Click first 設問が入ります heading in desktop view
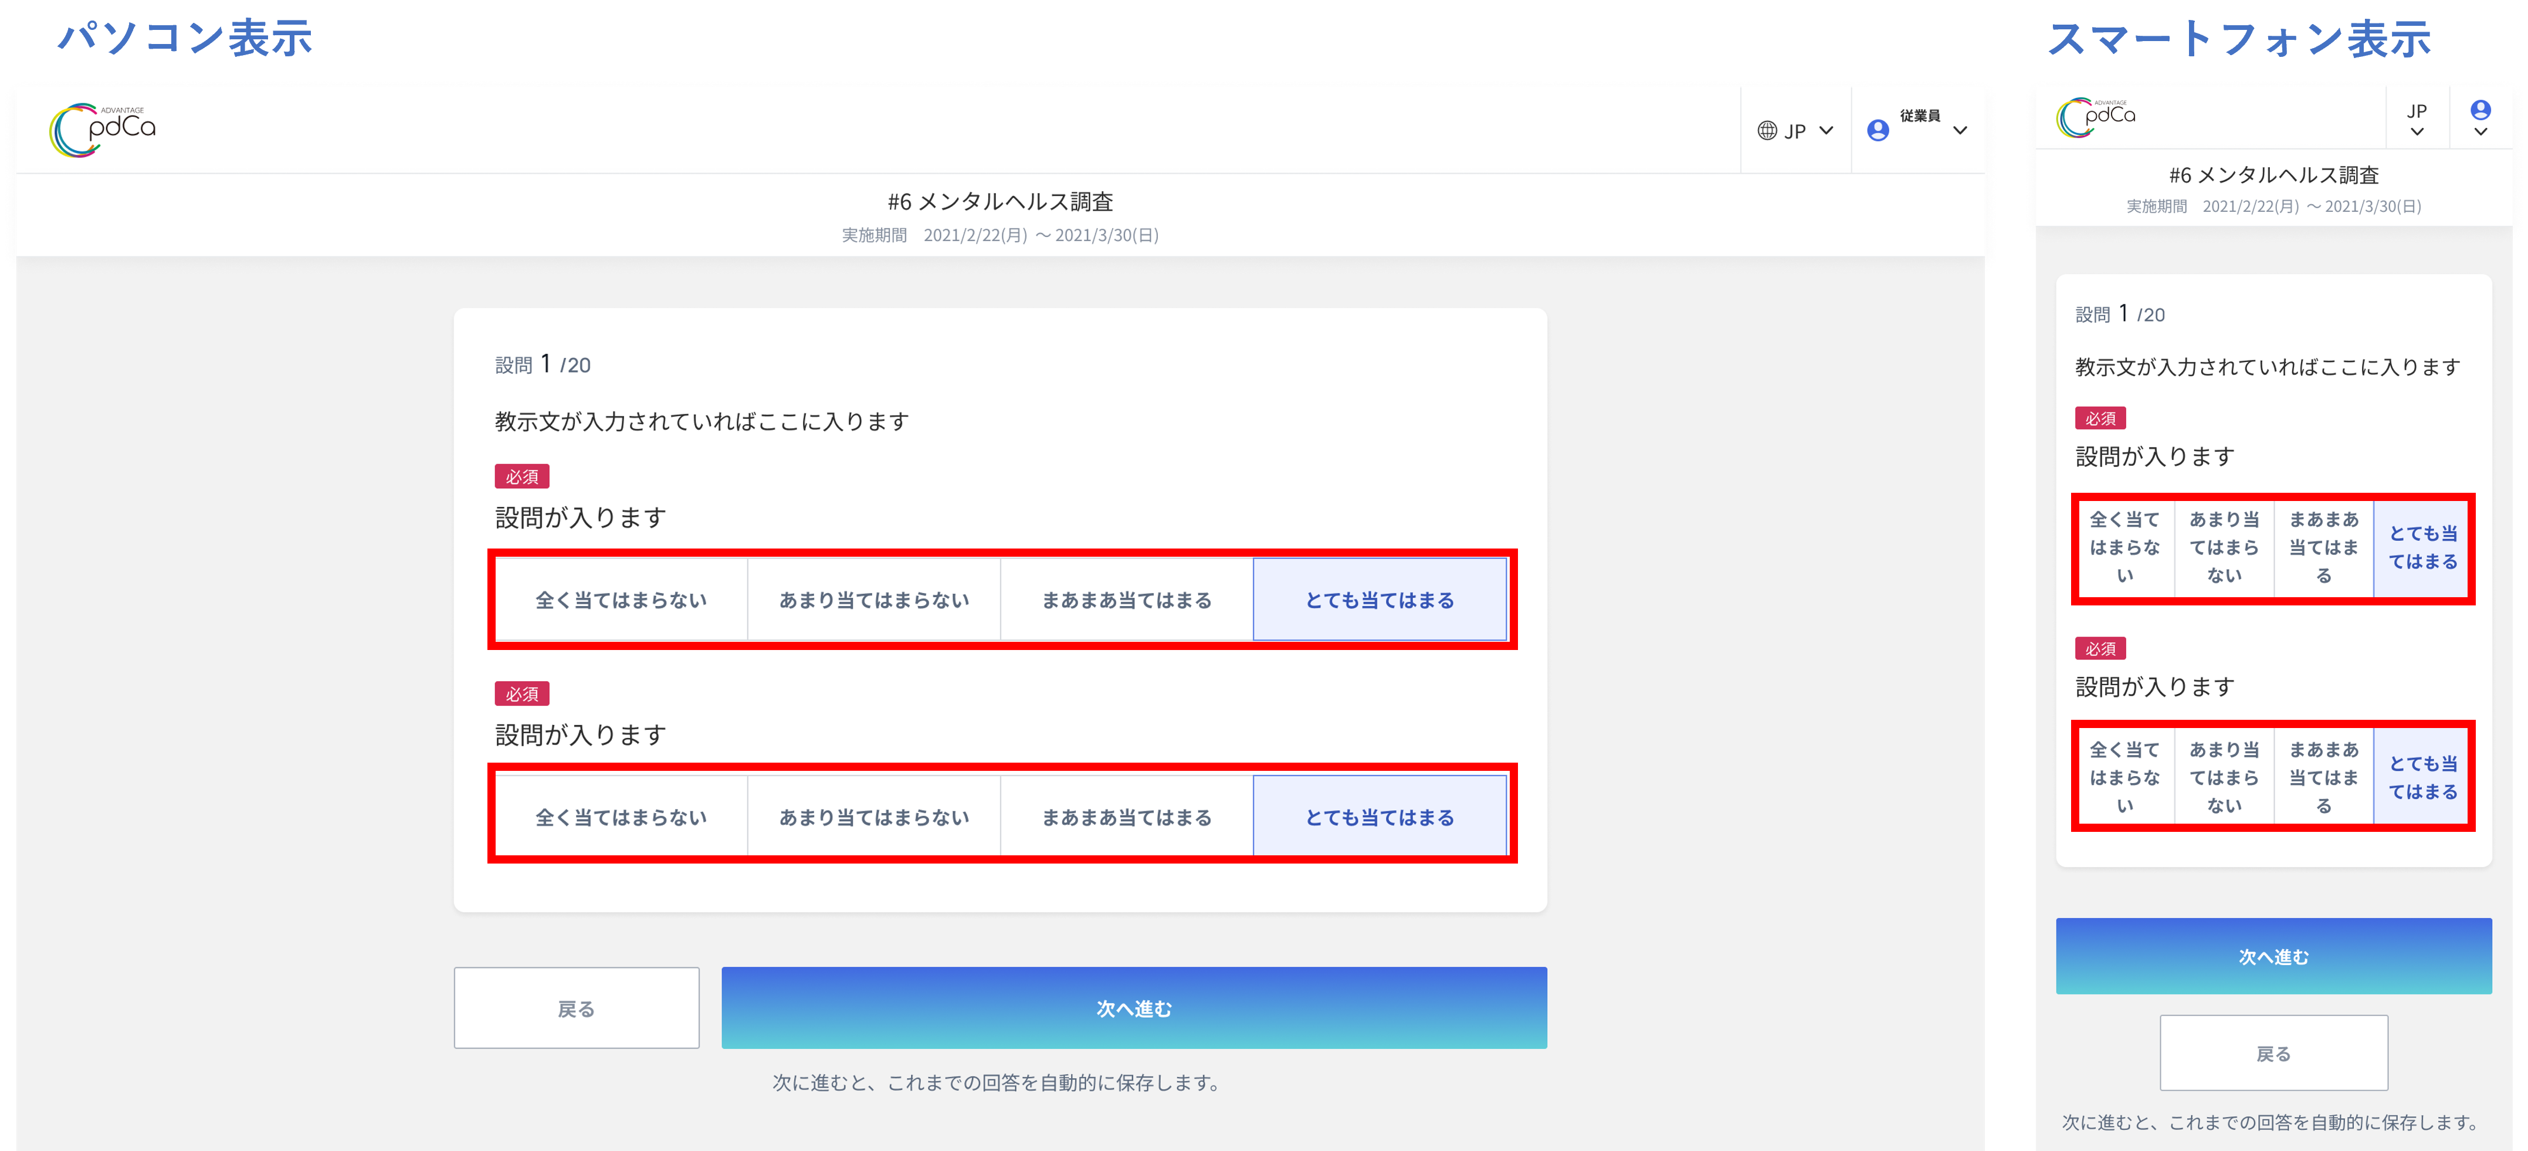 pyautogui.click(x=581, y=517)
